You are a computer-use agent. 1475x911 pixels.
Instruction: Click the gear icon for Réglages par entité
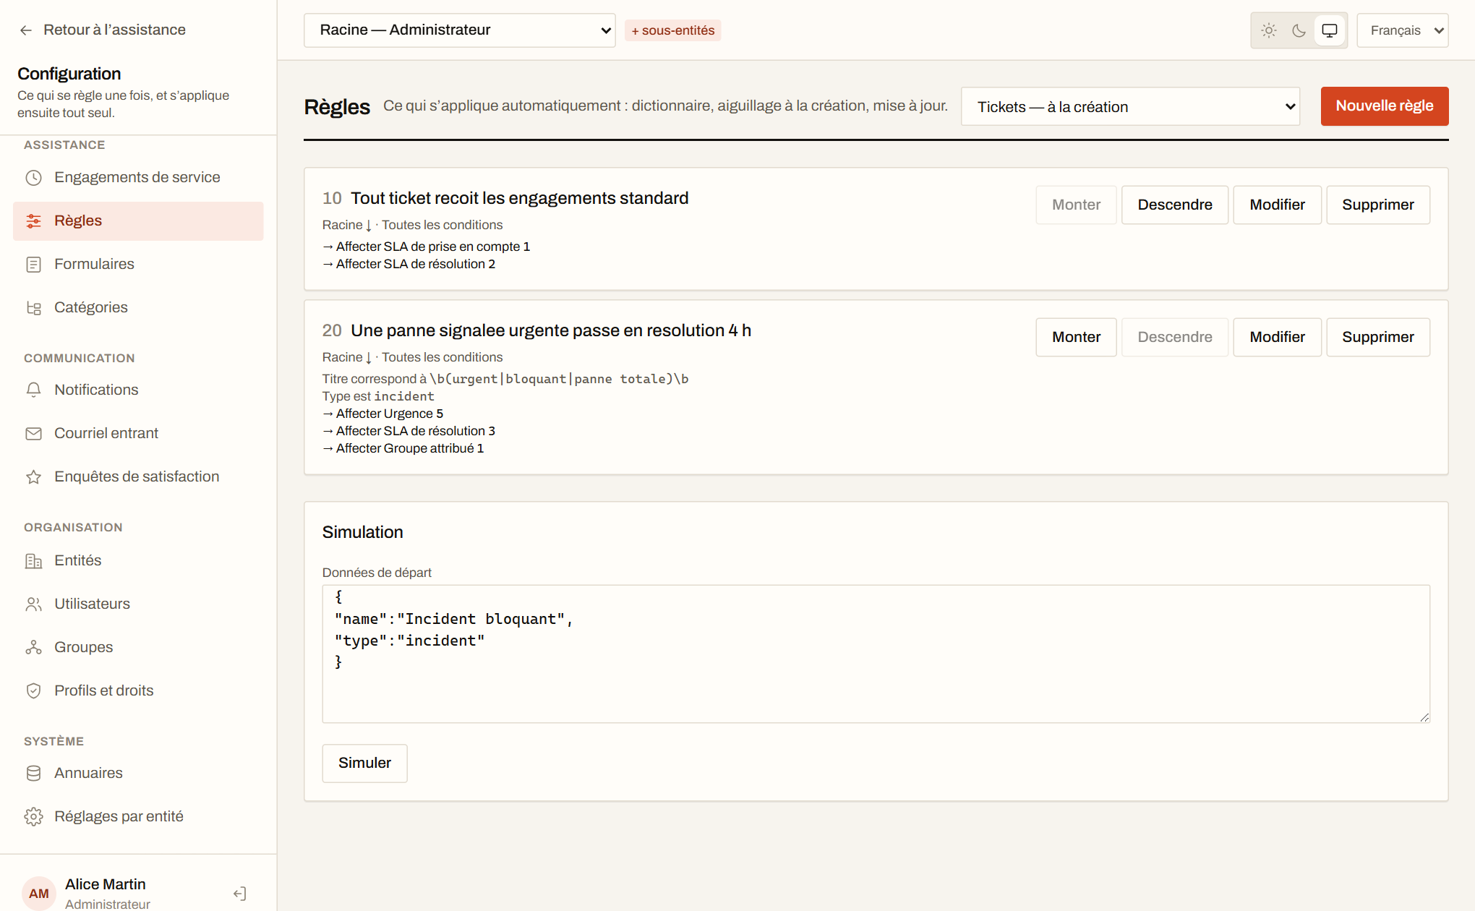[33, 817]
